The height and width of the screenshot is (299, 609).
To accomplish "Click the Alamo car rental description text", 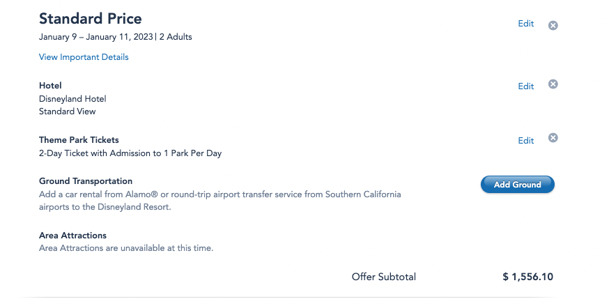I will [x=219, y=194].
